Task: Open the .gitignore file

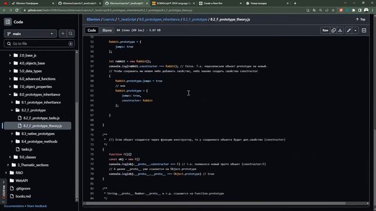Action: point(23,189)
